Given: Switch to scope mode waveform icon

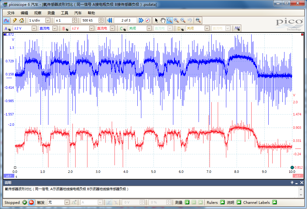Looking at the screenshot, I should [6, 20].
